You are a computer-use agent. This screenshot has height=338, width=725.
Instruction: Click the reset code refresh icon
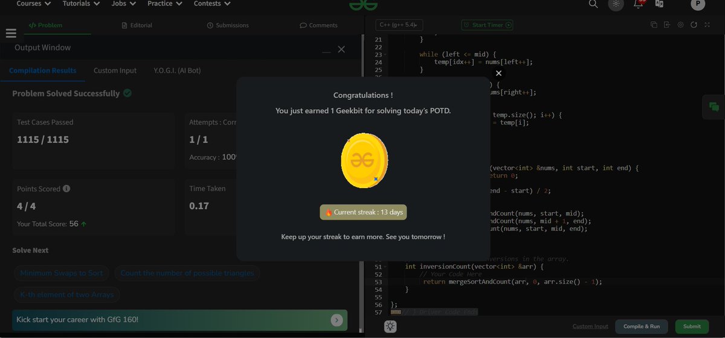pyautogui.click(x=694, y=25)
